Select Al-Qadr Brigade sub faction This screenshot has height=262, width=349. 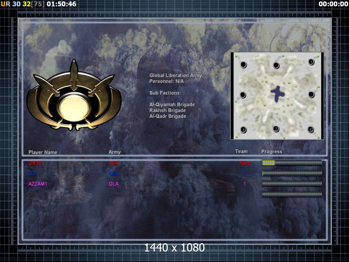(168, 116)
